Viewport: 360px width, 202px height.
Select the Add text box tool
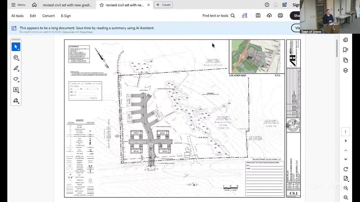(16, 90)
